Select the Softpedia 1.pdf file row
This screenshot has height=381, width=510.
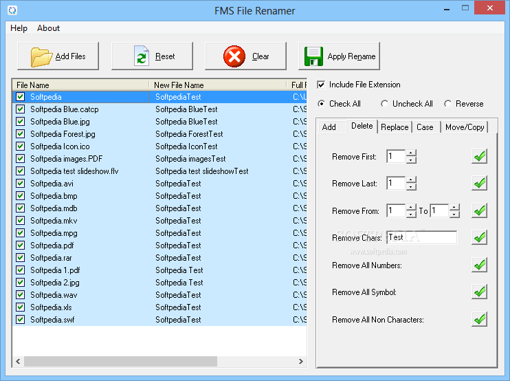[x=159, y=270]
